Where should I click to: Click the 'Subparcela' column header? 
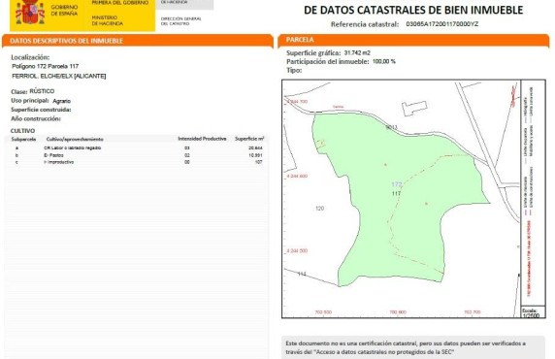[23, 139]
